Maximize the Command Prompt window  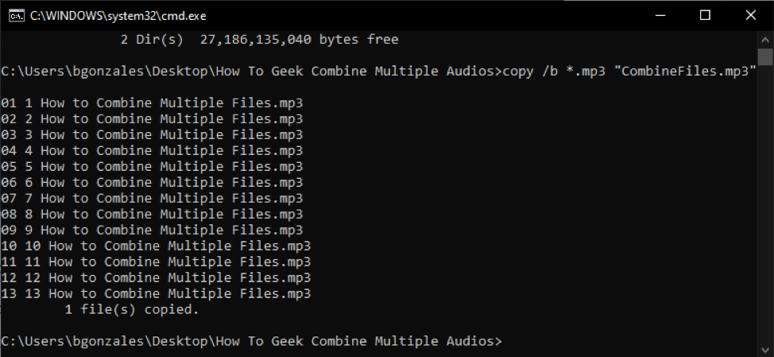705,15
